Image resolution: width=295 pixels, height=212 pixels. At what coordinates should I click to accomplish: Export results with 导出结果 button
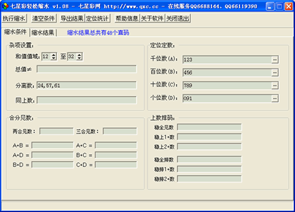[x=72, y=18]
